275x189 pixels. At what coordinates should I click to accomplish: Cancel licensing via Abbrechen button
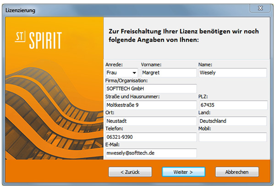pyautogui.click(x=237, y=172)
